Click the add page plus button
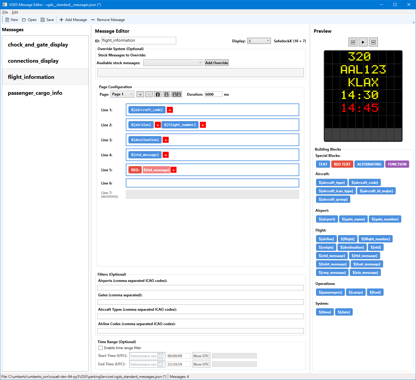 (140, 94)
